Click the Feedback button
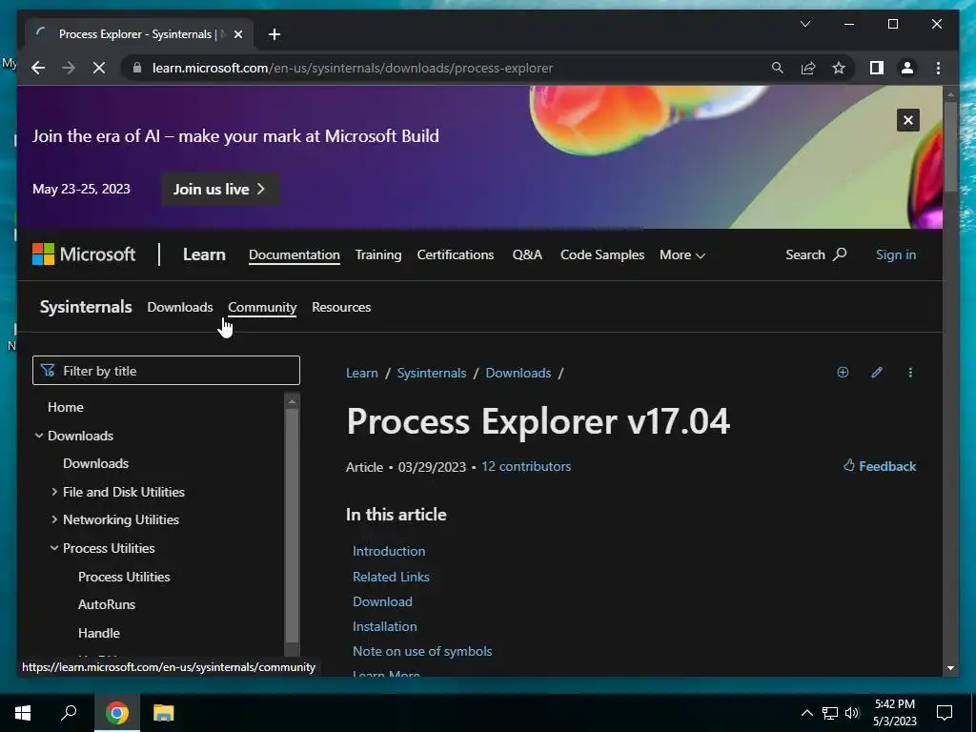This screenshot has width=976, height=732. 880,466
